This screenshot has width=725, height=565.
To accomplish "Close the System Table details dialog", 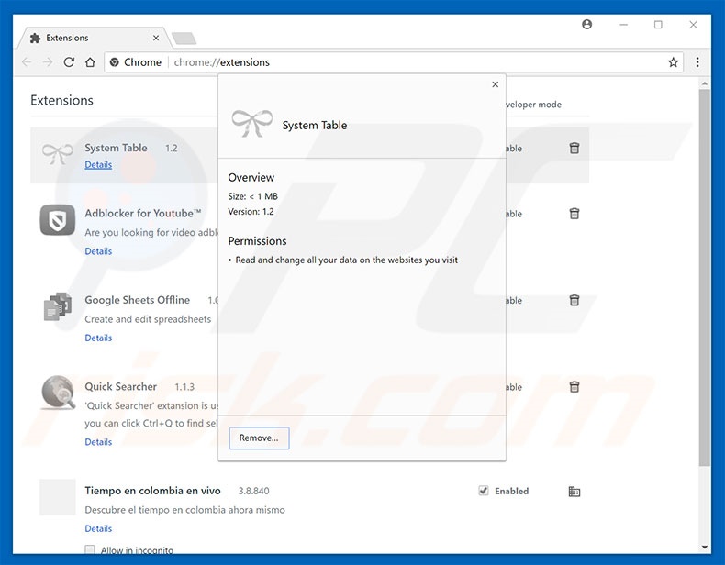I will (496, 84).
